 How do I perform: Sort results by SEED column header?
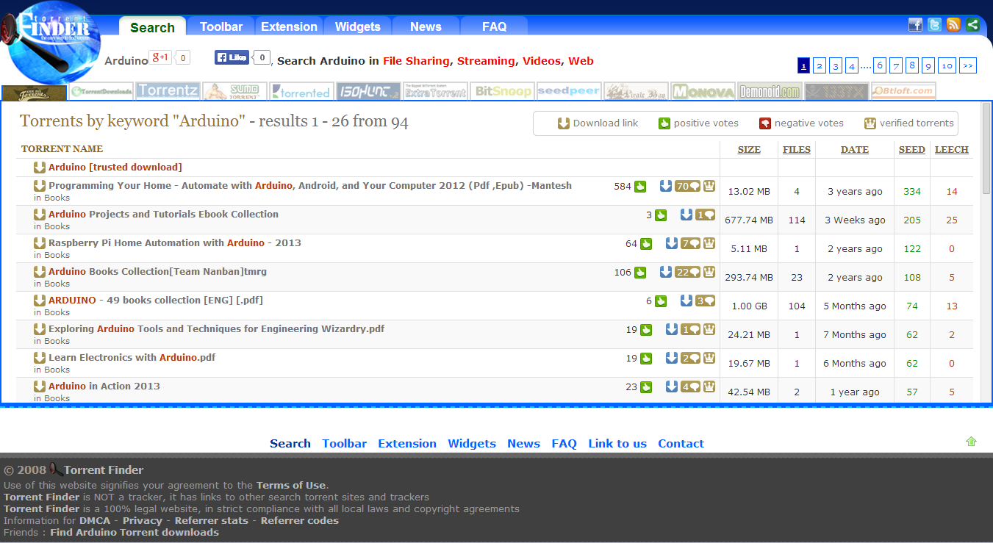(912, 150)
